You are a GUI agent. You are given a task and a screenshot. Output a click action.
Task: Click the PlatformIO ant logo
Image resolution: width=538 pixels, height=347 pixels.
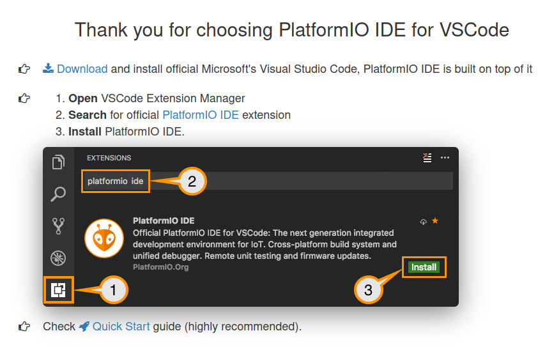[104, 238]
